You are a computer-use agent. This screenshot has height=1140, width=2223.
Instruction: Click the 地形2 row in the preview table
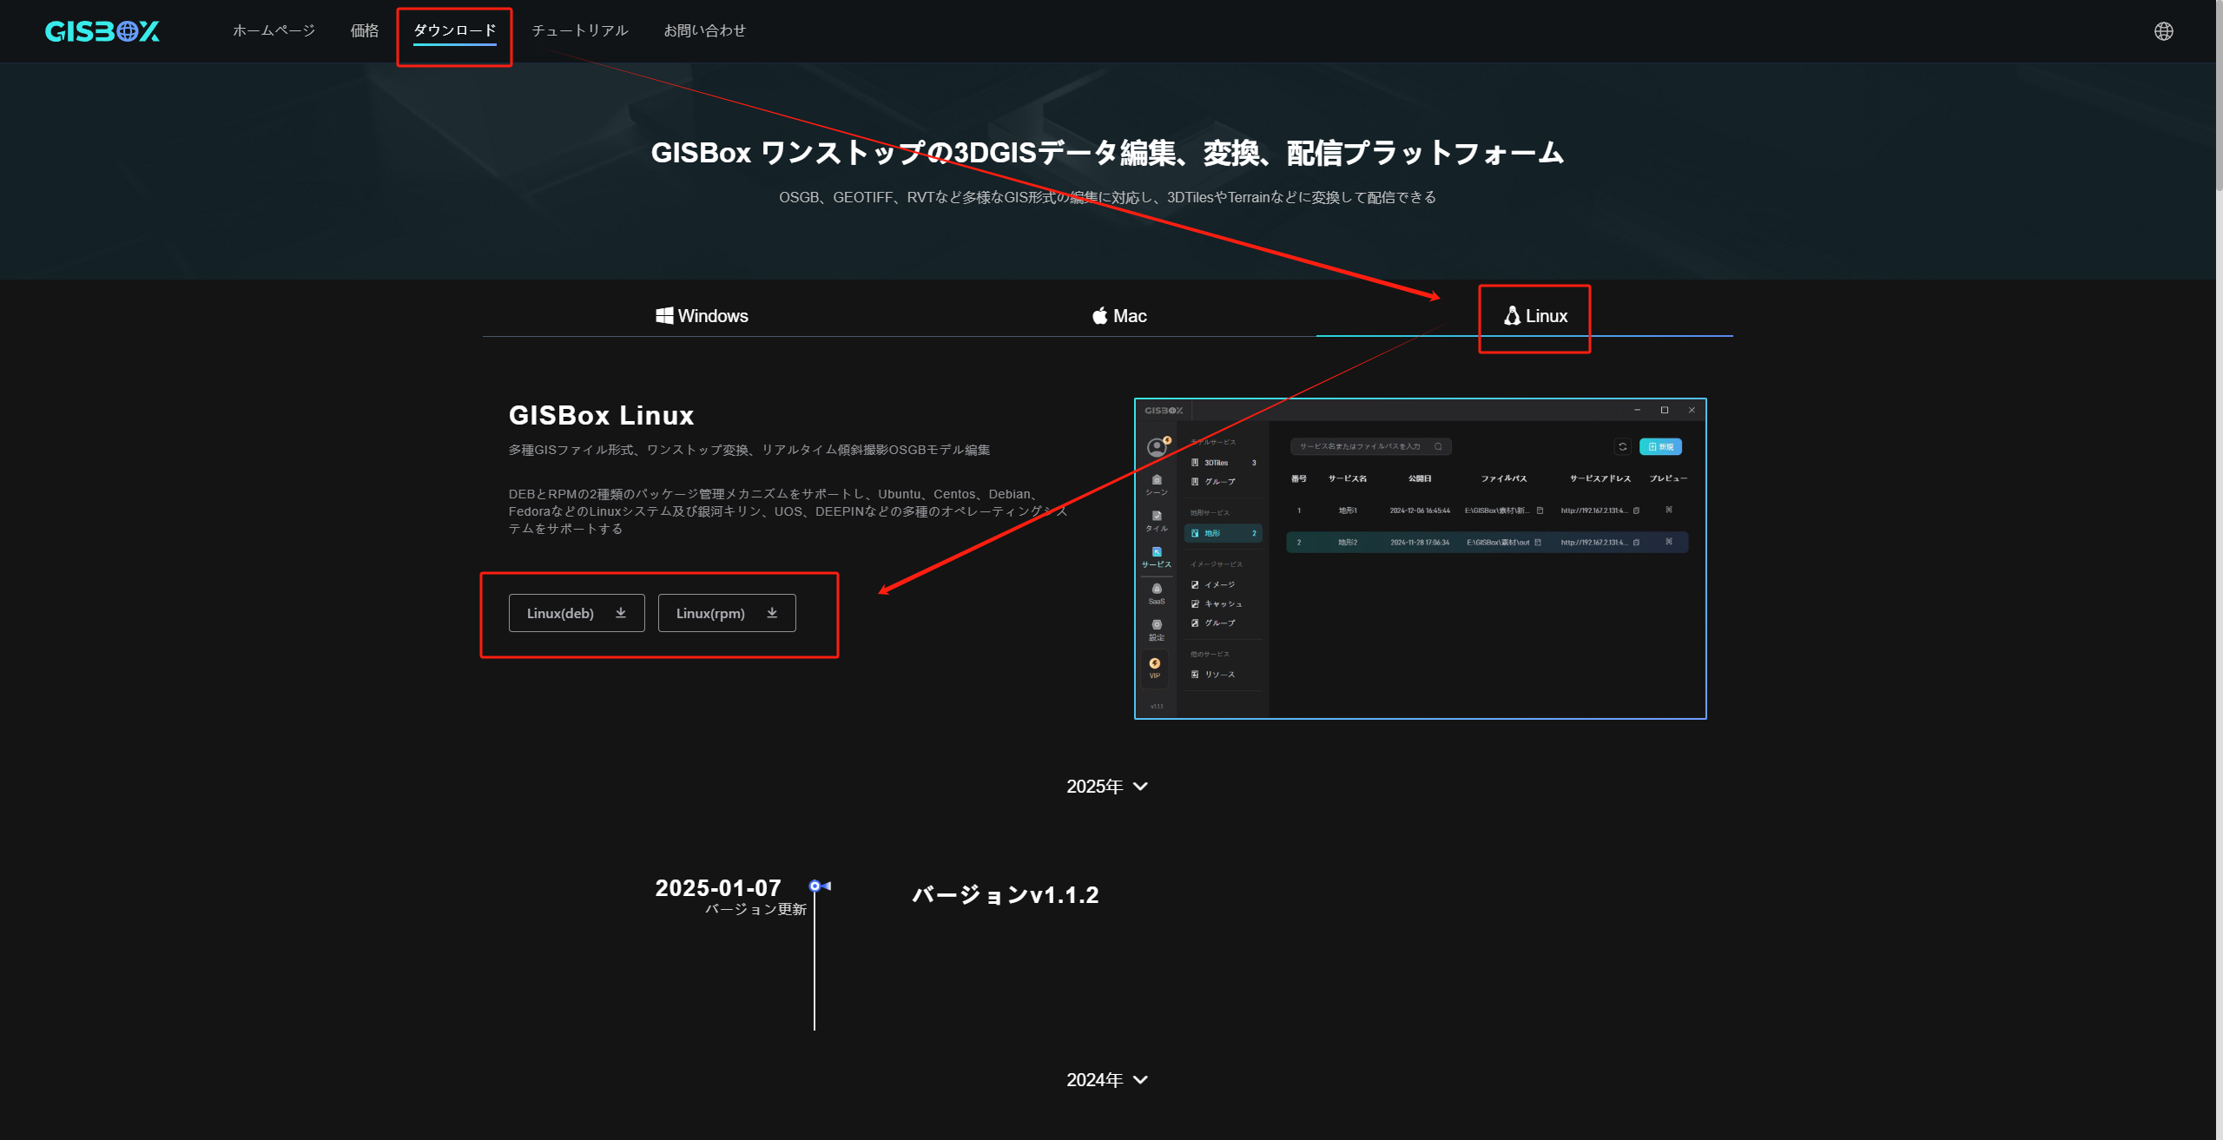click(x=1487, y=543)
